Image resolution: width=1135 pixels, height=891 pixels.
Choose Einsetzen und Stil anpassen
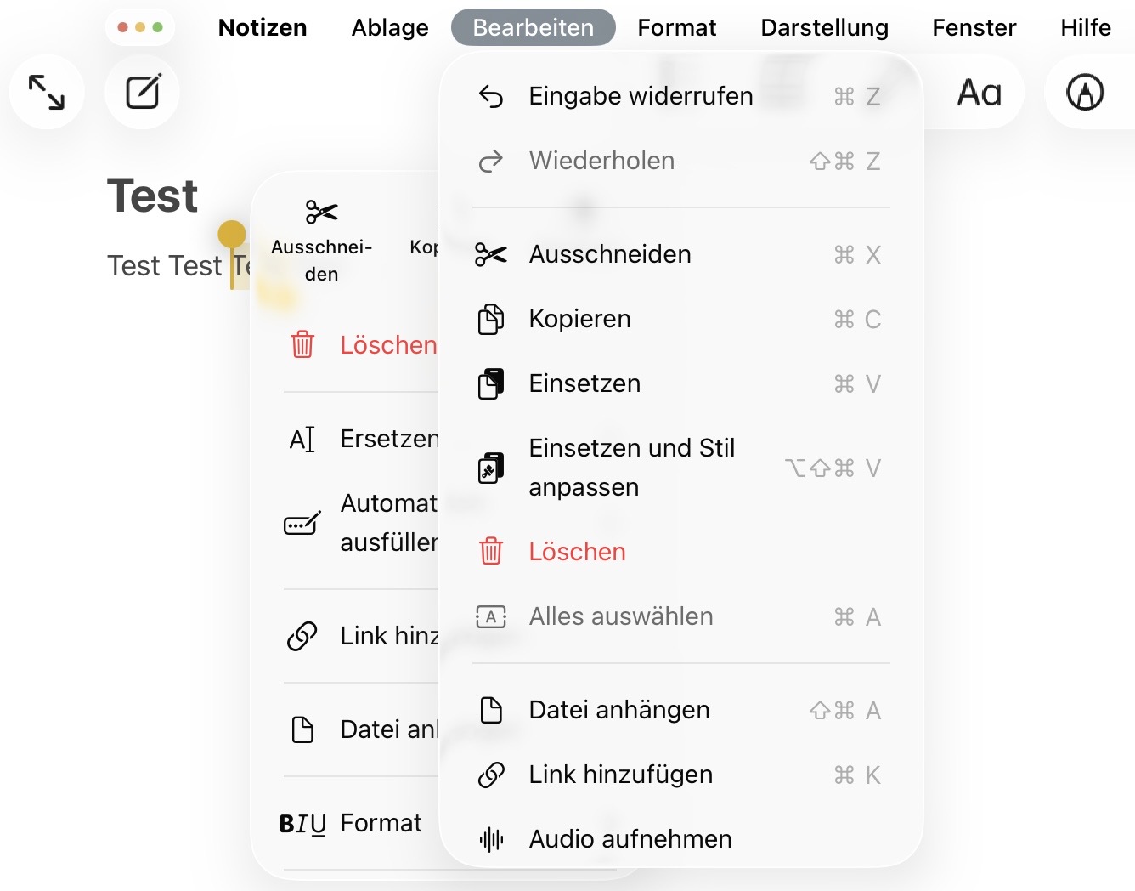pos(631,468)
